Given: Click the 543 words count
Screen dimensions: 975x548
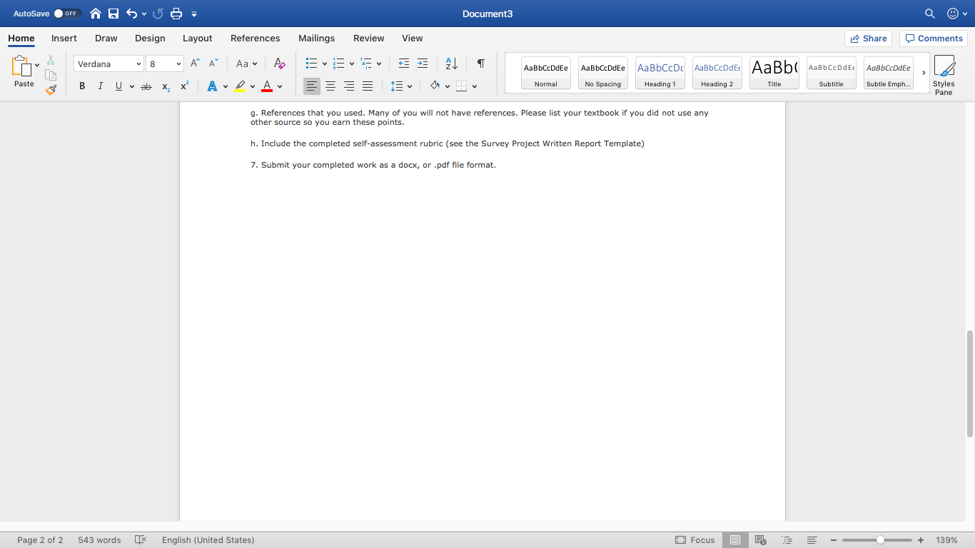Looking at the screenshot, I should pos(99,540).
